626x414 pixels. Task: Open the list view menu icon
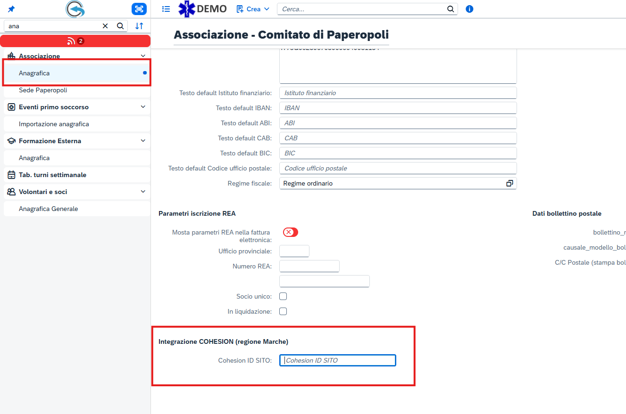[166, 9]
